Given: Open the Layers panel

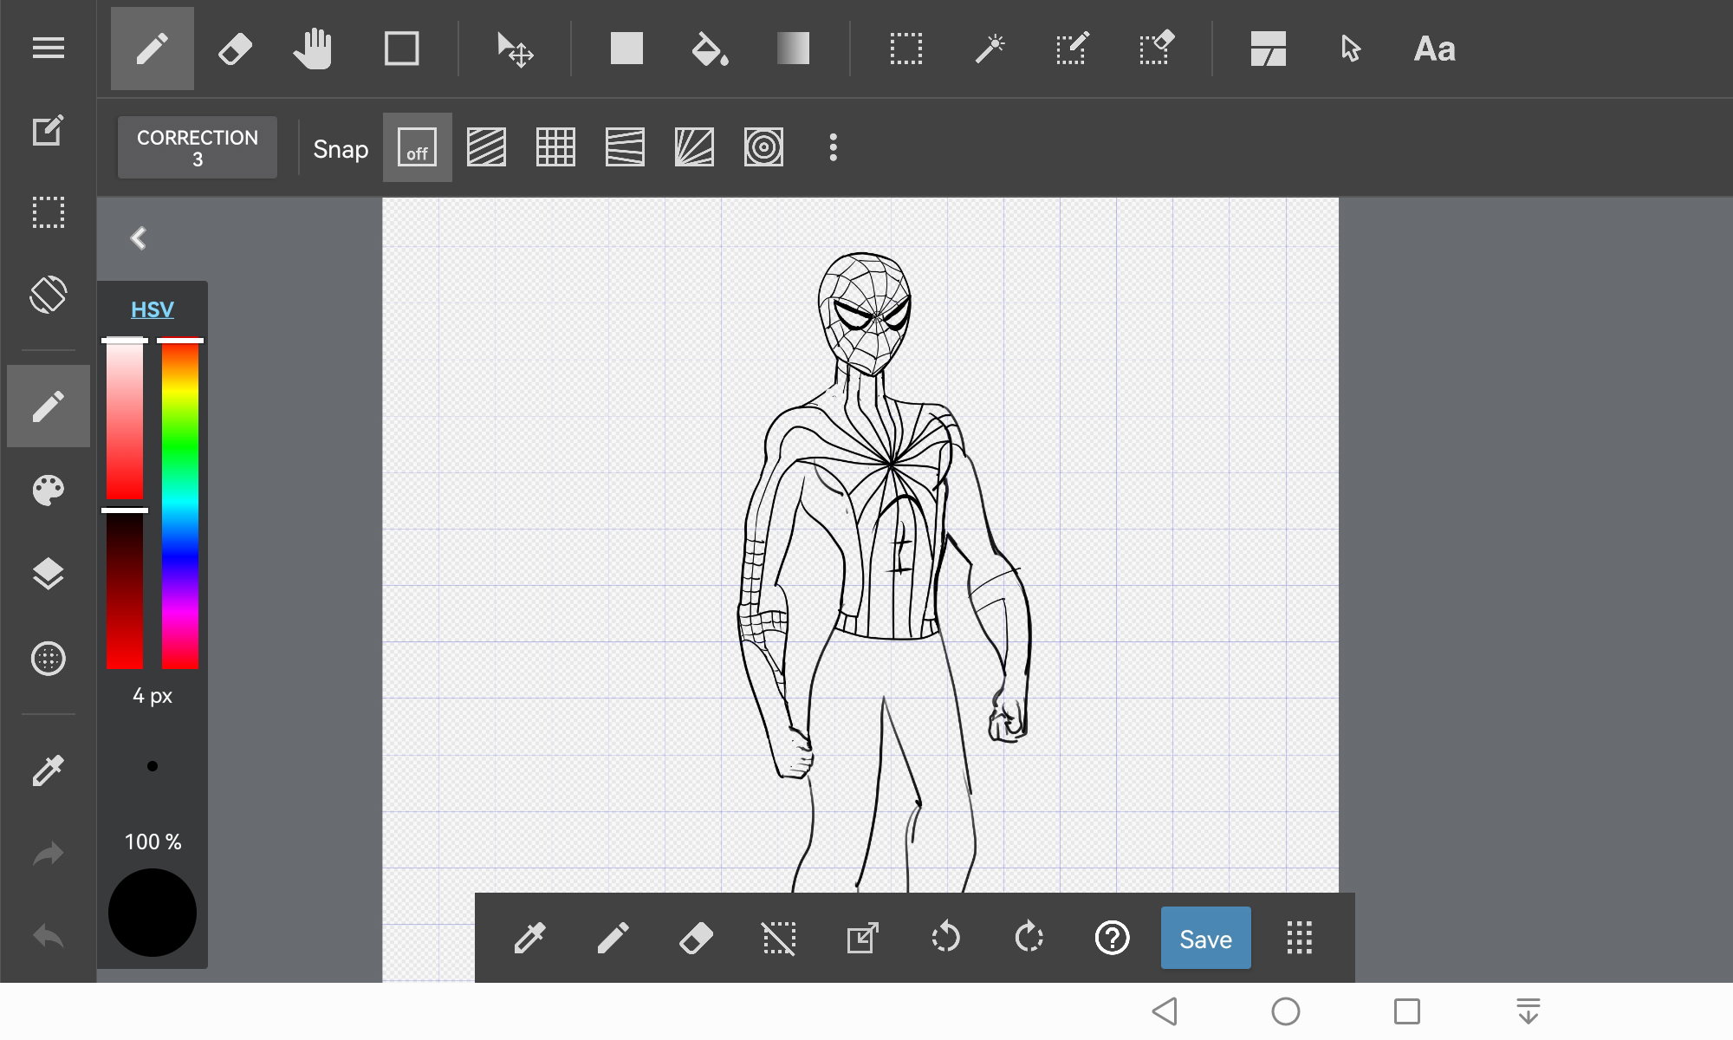Looking at the screenshot, I should click(x=49, y=574).
